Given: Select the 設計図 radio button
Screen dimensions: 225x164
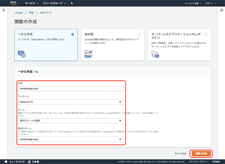Looking at the screenshot, I should [x=139, y=34].
